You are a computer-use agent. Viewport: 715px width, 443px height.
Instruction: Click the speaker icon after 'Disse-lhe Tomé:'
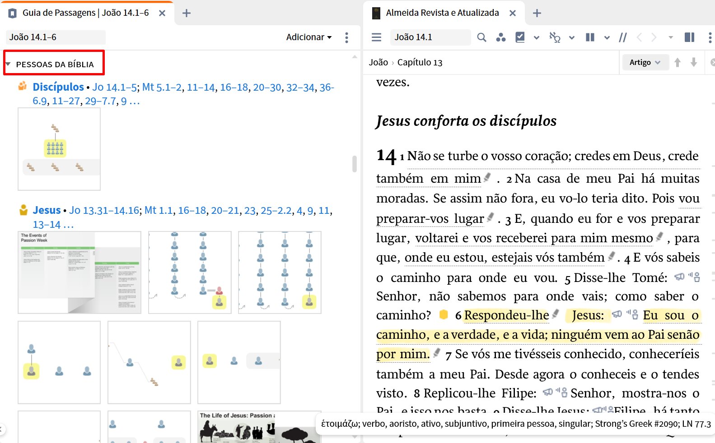tap(679, 277)
